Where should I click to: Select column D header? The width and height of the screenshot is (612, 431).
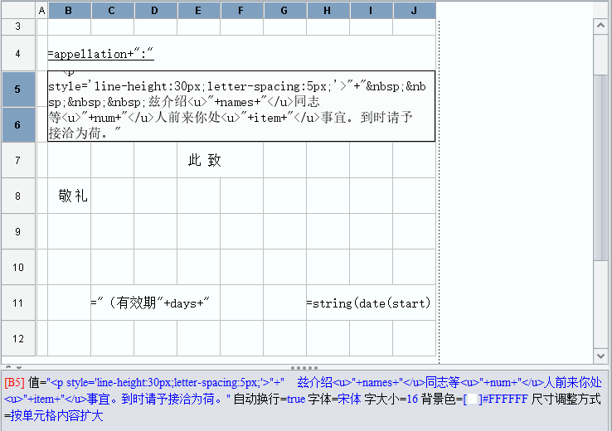click(x=155, y=11)
